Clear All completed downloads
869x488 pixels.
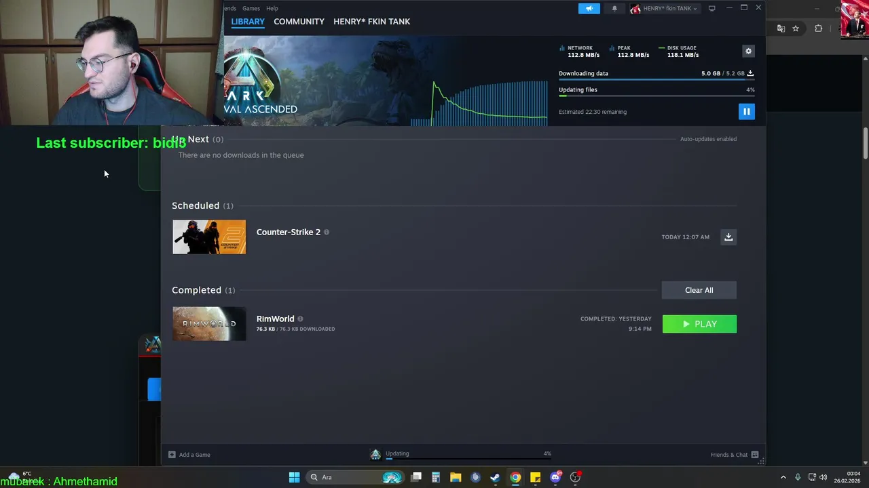[x=699, y=290]
